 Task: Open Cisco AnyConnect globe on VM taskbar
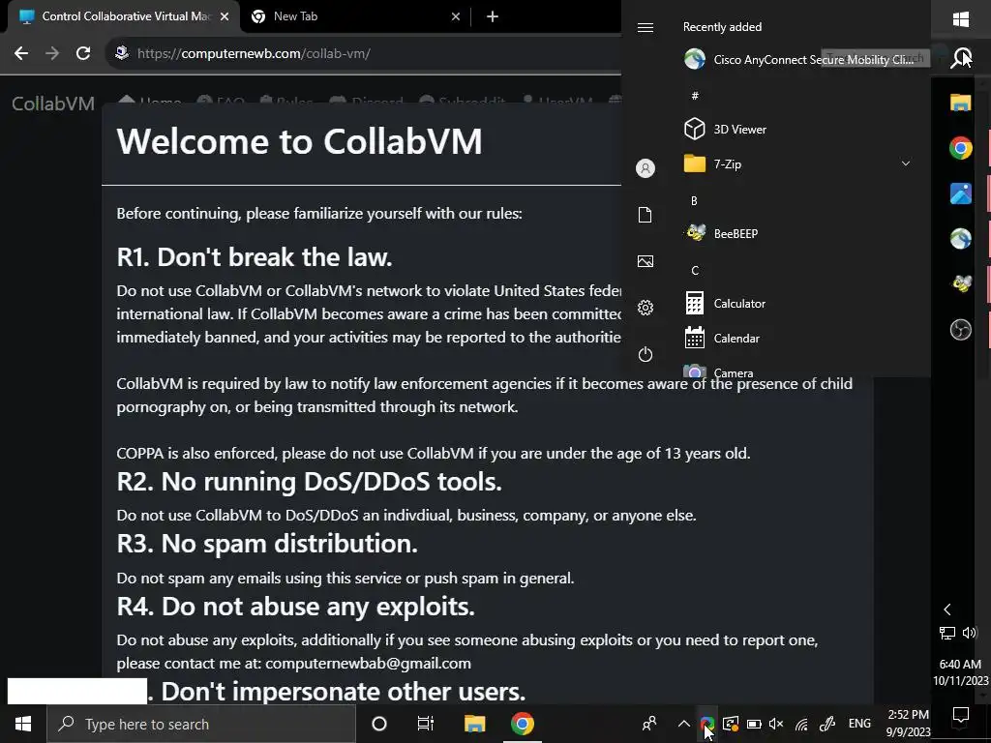(961, 238)
